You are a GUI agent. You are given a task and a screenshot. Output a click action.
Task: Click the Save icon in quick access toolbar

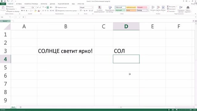click(5, 1)
